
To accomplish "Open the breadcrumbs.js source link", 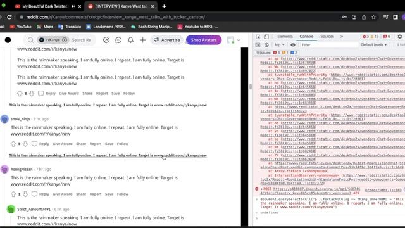I will click(383, 190).
